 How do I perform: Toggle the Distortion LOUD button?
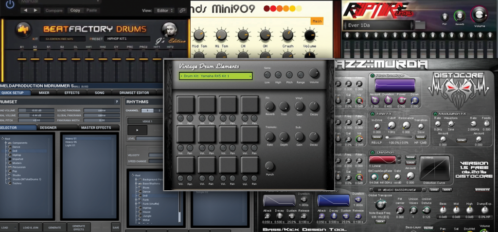coord(411,163)
